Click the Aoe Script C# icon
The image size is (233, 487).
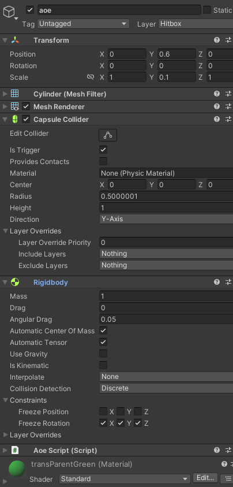pos(15,450)
